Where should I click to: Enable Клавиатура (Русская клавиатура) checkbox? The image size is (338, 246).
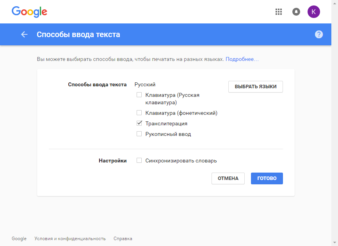pos(139,95)
